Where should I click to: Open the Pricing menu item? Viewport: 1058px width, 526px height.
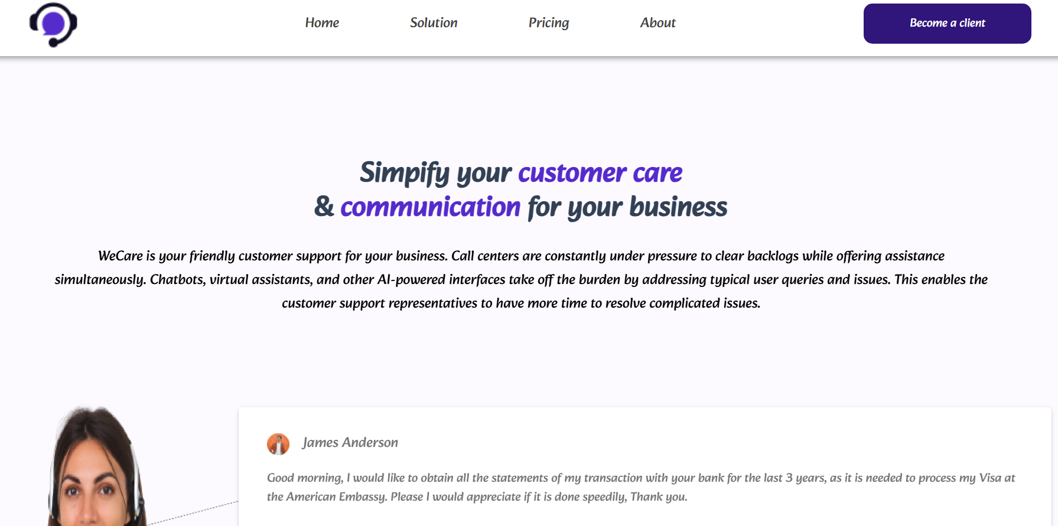tap(549, 23)
